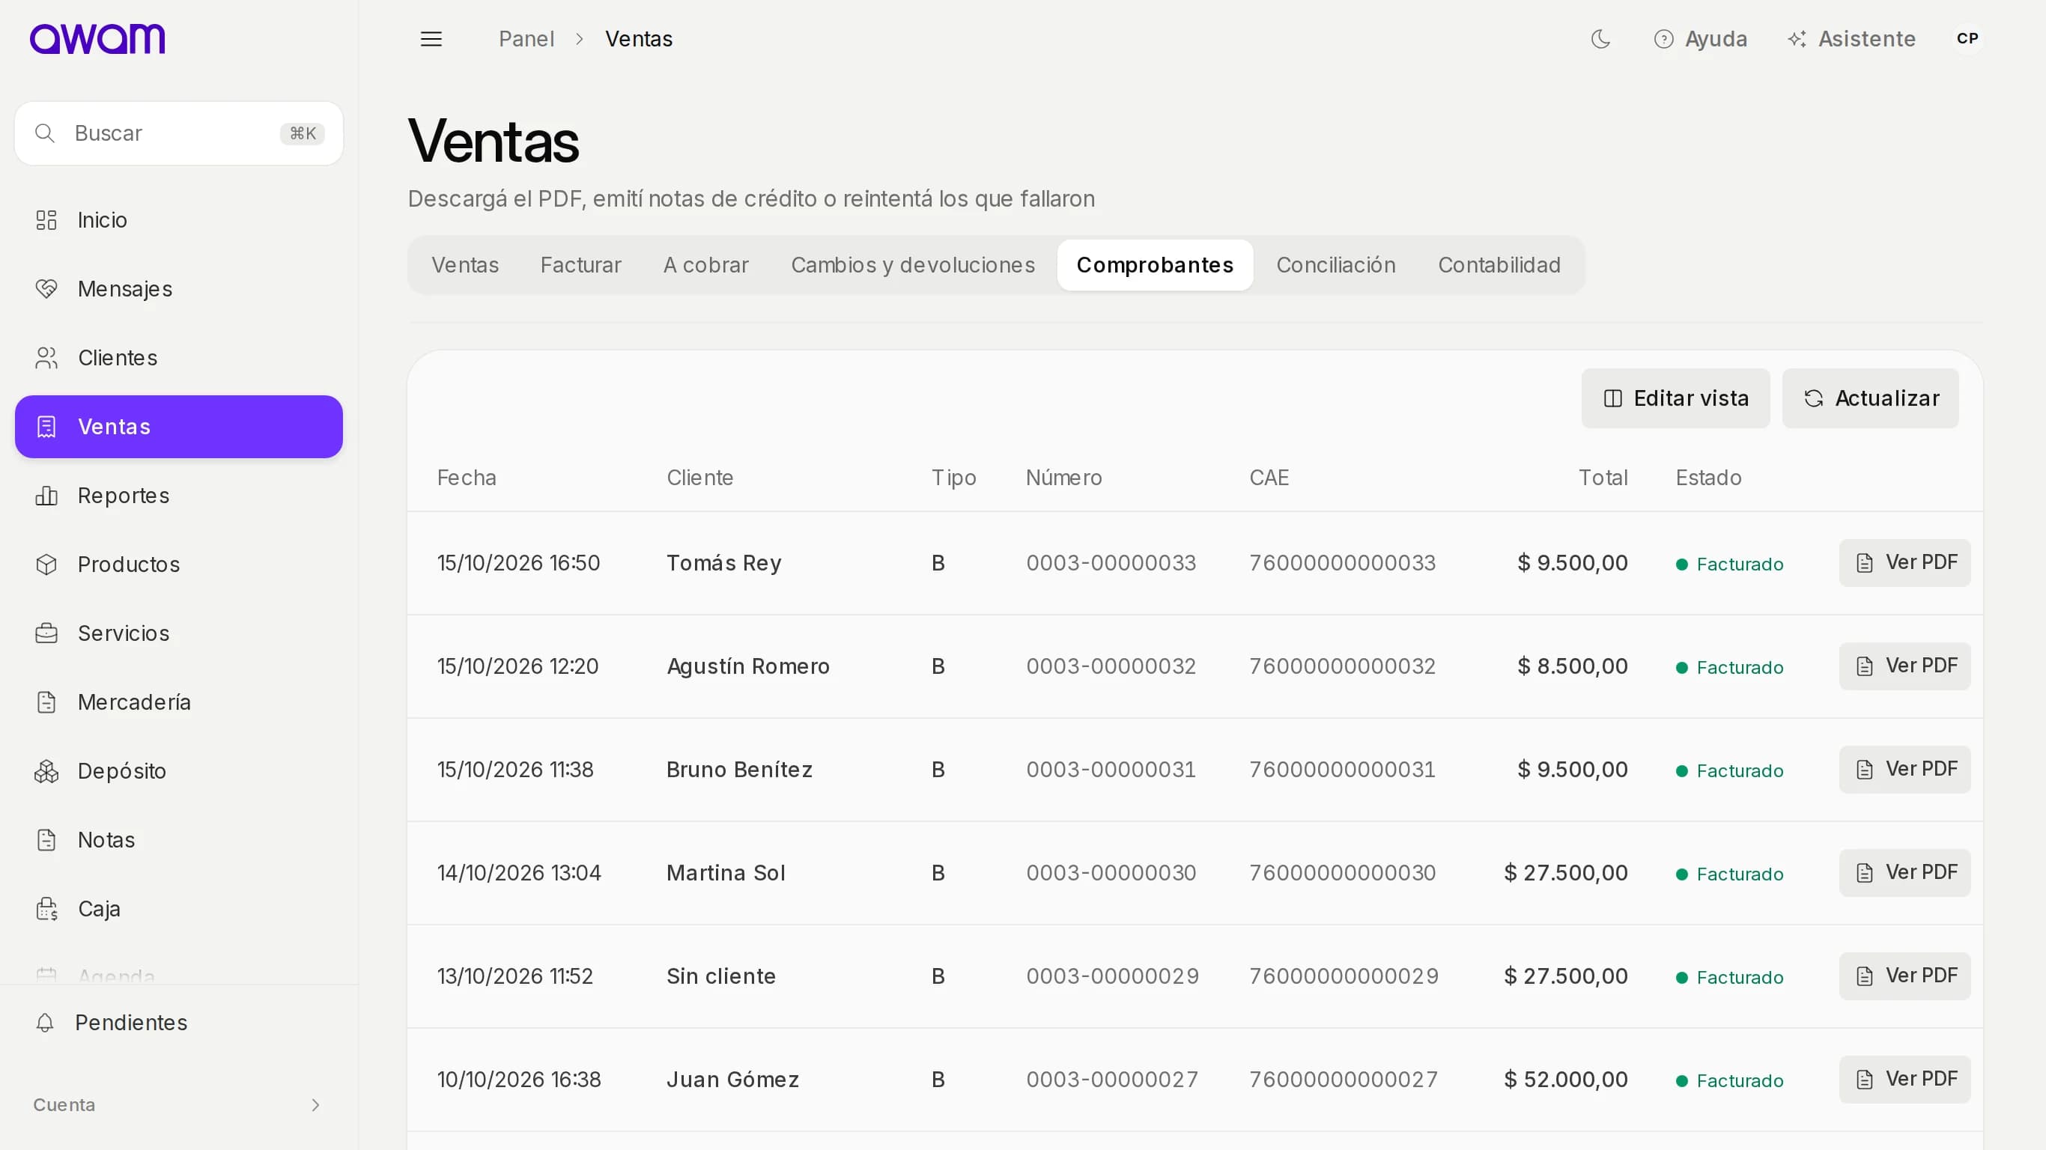Go to Panel breadcrumb
Image resolution: width=2046 pixels, height=1150 pixels.
click(x=526, y=39)
